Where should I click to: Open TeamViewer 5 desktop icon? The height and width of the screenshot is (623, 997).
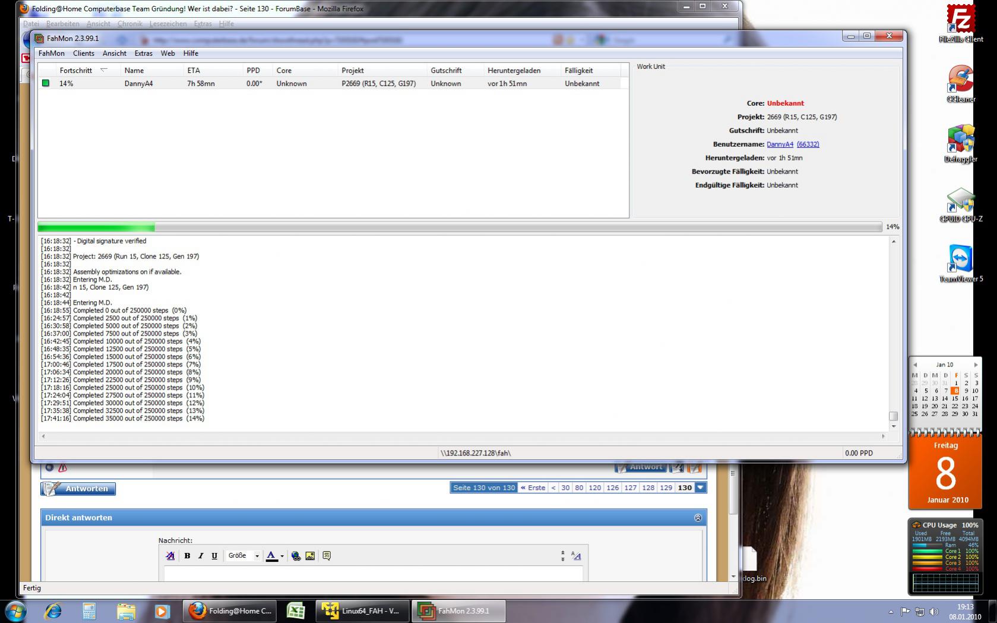(960, 263)
